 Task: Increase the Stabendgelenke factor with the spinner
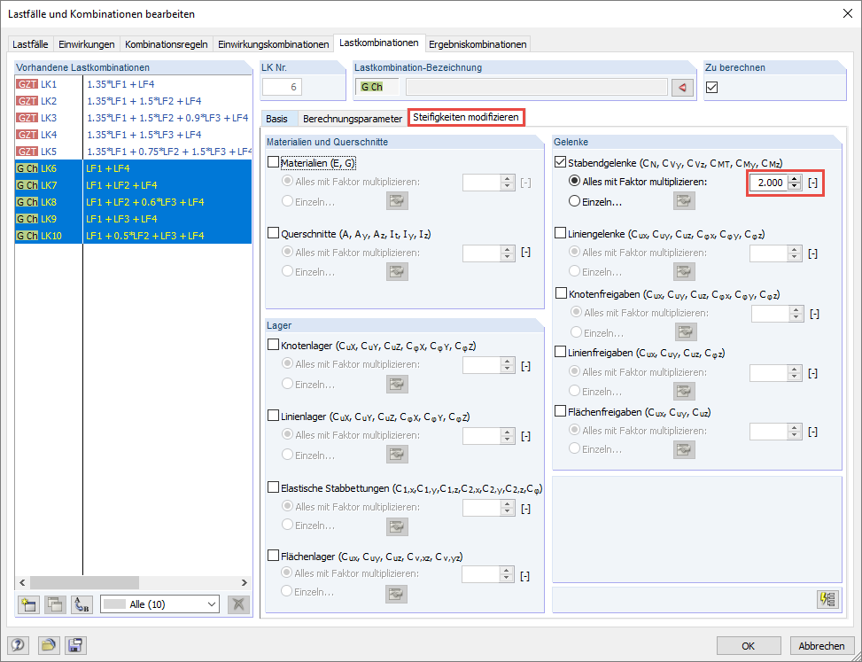click(794, 180)
